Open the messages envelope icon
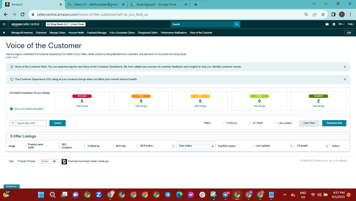This screenshot has width=356, height=201. [x=327, y=24]
